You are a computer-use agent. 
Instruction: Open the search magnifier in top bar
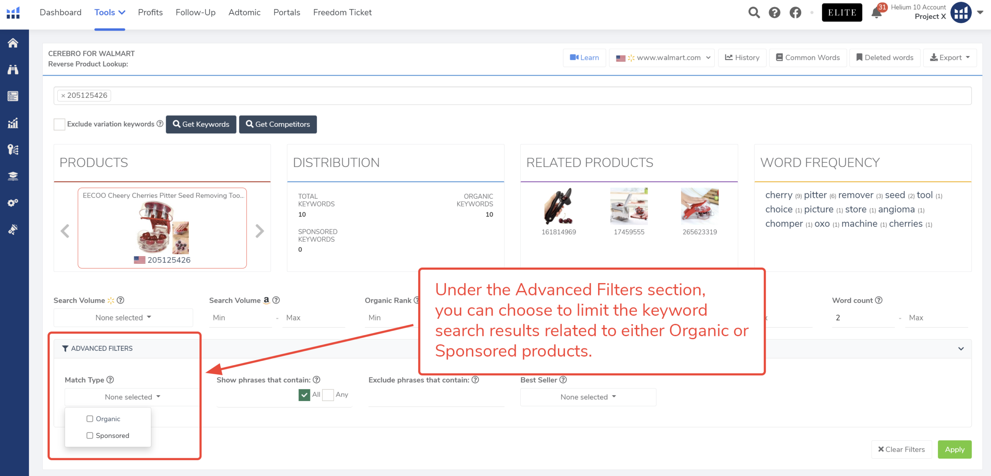[754, 13]
